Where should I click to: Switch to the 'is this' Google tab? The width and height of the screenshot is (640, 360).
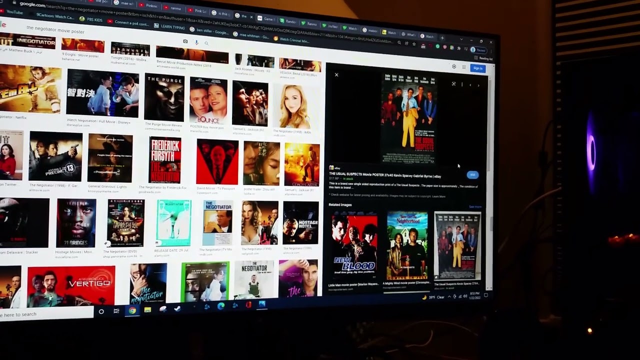click(x=221, y=13)
